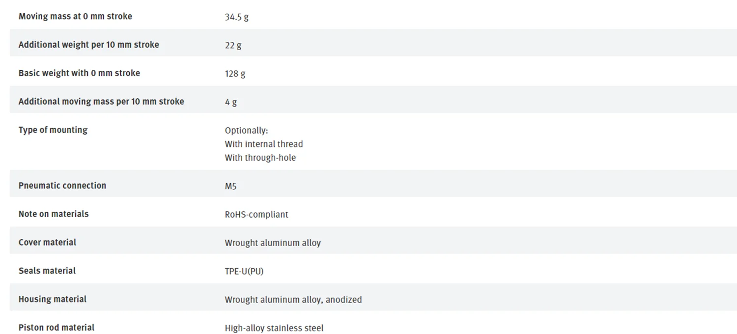Select the 34.5 g moving mass value
The width and height of the screenshot is (737, 334).
click(x=236, y=17)
